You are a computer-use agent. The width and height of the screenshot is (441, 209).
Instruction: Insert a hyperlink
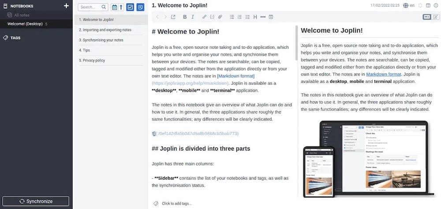[204, 17]
